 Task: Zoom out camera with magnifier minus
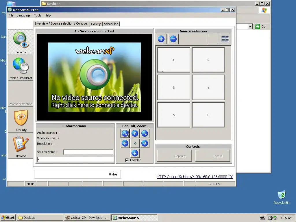coord(125,134)
